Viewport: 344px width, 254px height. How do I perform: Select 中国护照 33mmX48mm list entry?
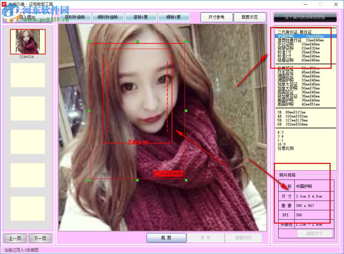pyautogui.click(x=305, y=36)
